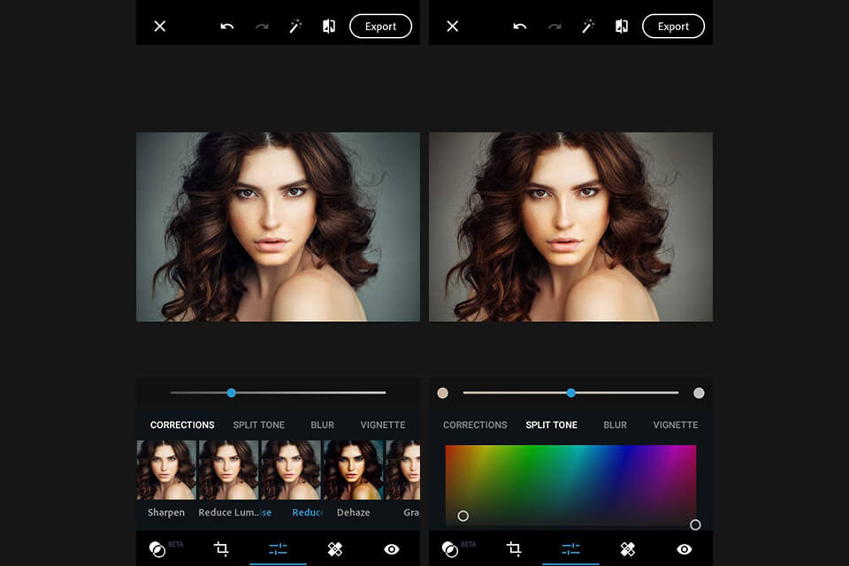Undo the last edit
The width and height of the screenshot is (849, 566).
(x=226, y=26)
